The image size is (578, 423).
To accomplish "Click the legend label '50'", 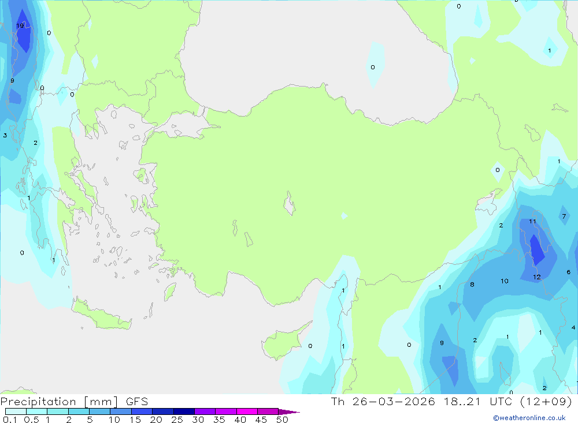I will tap(282, 420).
